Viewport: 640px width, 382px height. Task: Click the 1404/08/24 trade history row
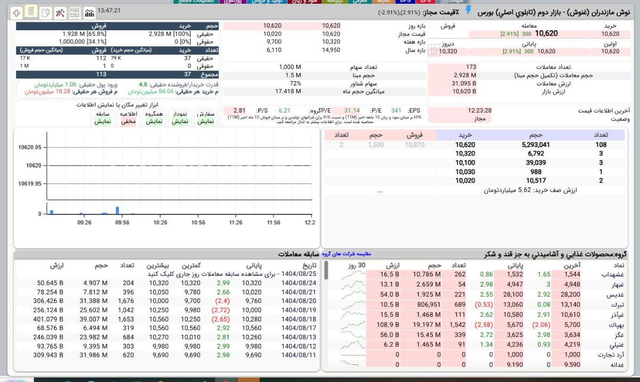298,283
